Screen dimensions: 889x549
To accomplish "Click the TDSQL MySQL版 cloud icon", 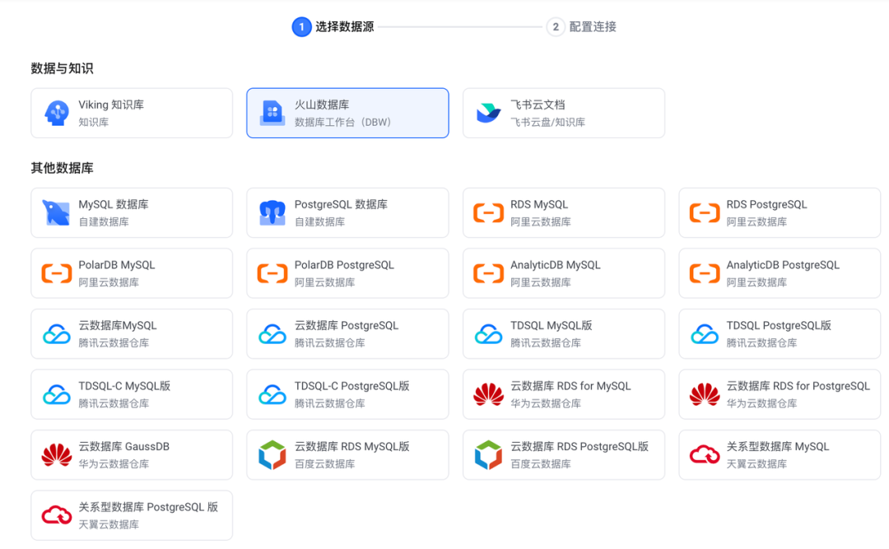I will [488, 334].
